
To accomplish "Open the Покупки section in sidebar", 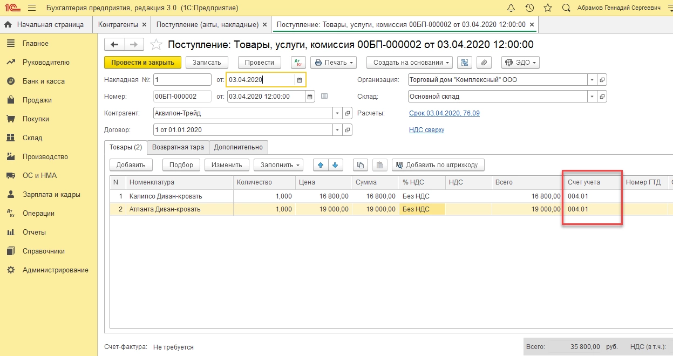I will pyautogui.click(x=36, y=119).
